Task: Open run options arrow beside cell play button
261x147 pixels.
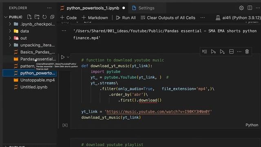Action: [68, 57]
